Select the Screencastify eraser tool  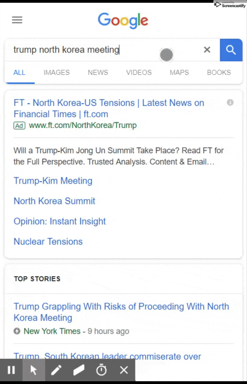click(79, 370)
